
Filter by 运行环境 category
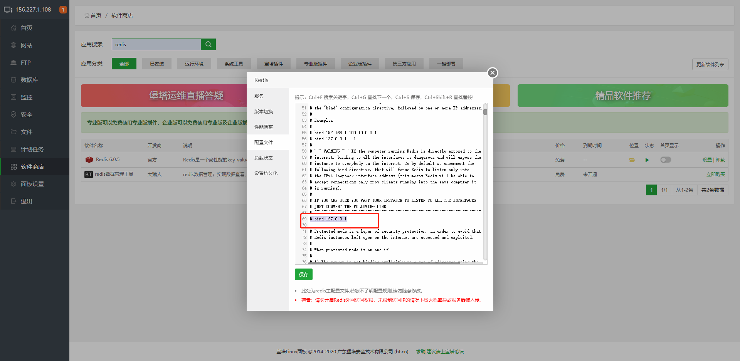coord(194,64)
